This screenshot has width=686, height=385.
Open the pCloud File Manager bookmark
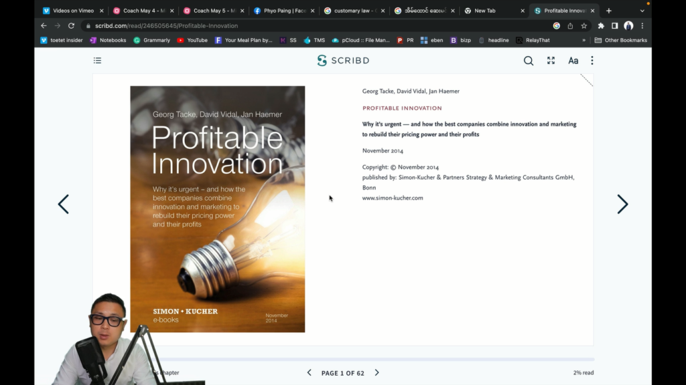pyautogui.click(x=360, y=40)
